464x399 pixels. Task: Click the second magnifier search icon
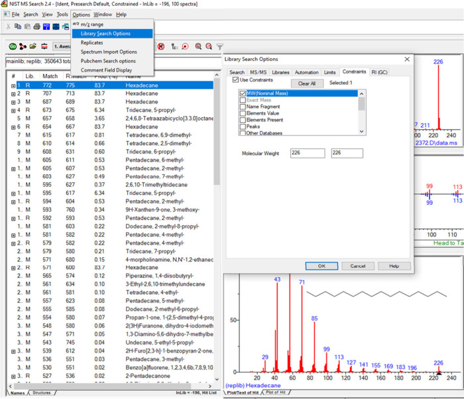tap(209, 46)
